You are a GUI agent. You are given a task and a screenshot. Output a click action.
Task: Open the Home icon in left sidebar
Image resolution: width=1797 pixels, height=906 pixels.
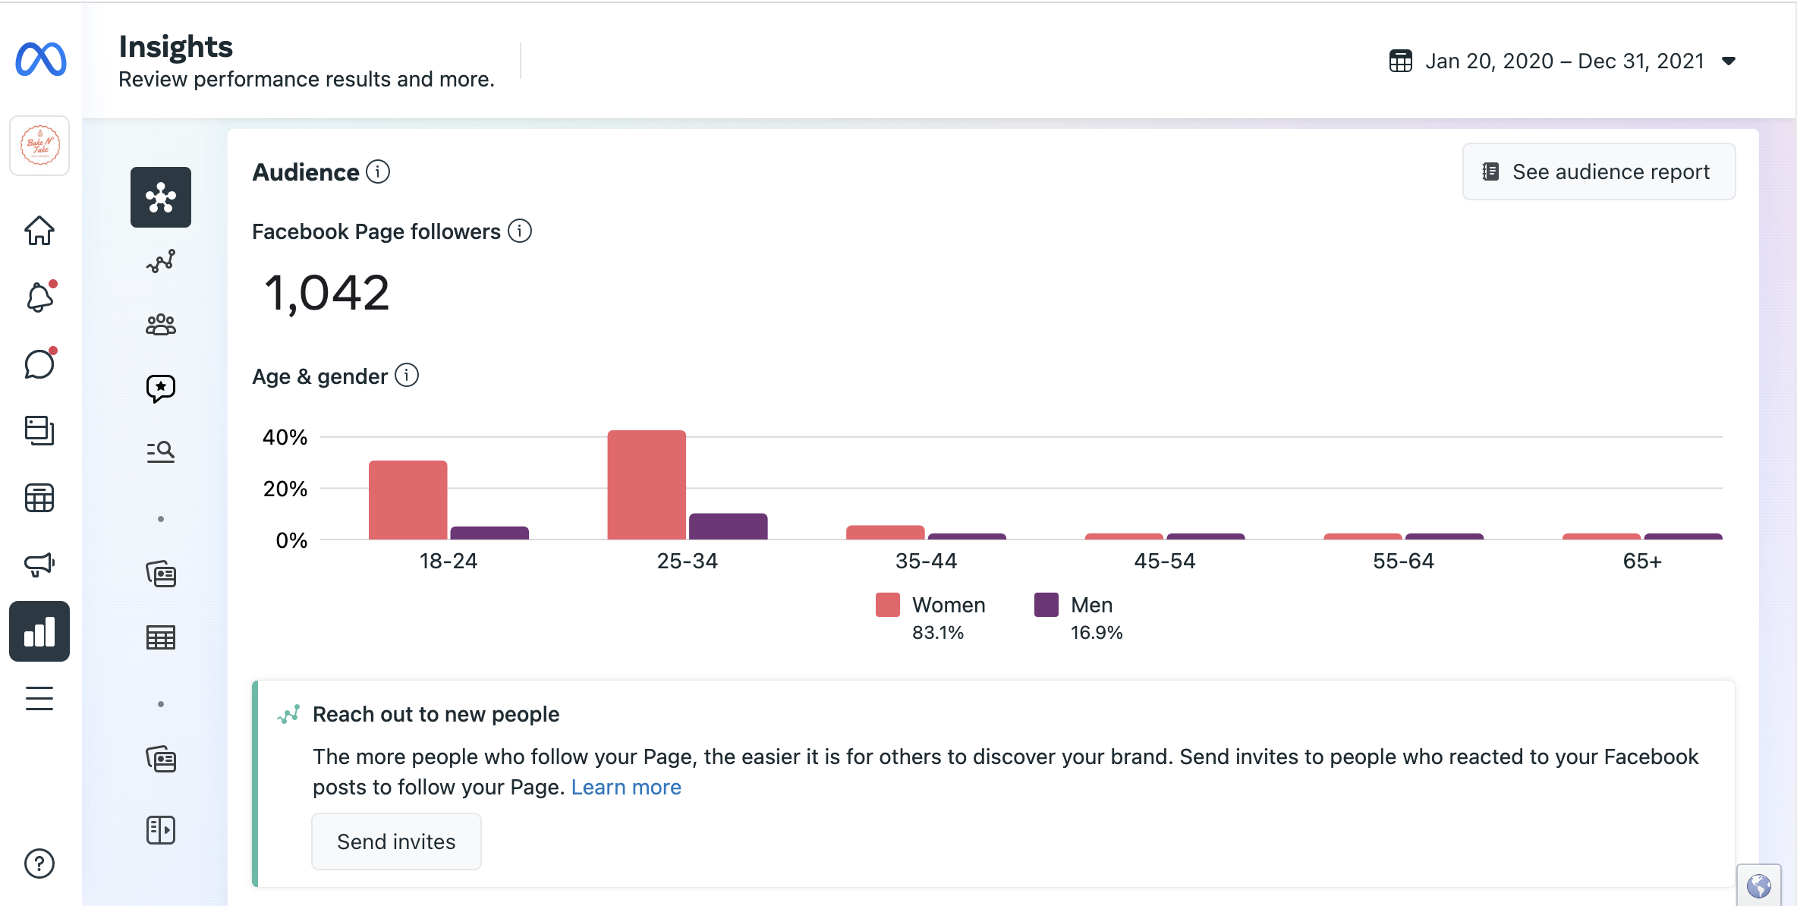pyautogui.click(x=39, y=231)
